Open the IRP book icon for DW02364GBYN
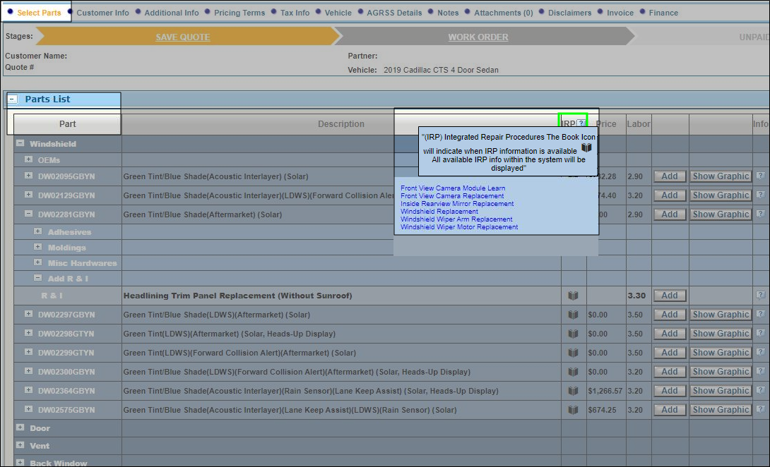The image size is (770, 467). [572, 390]
